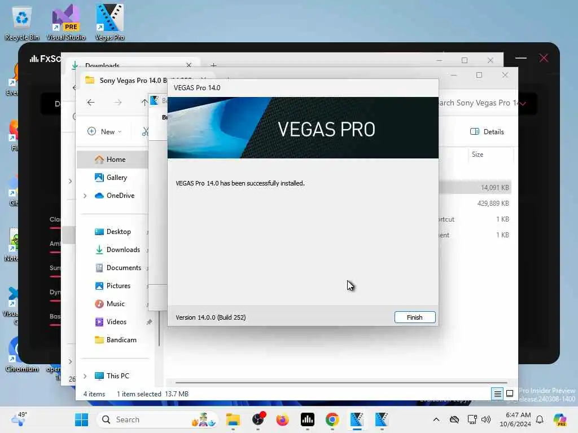Viewport: 578px width, 433px height.
Task: Click horizontal scrollbar in Explorer file list
Action: pos(341,383)
